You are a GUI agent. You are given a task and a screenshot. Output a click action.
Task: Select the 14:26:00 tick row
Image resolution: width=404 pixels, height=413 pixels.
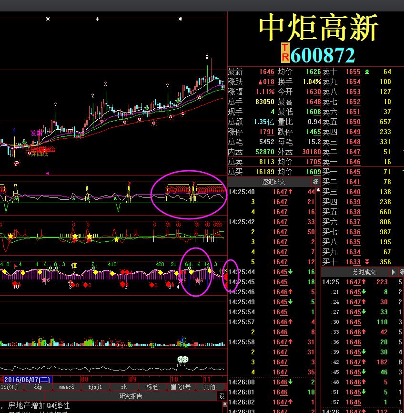[x=272, y=382]
